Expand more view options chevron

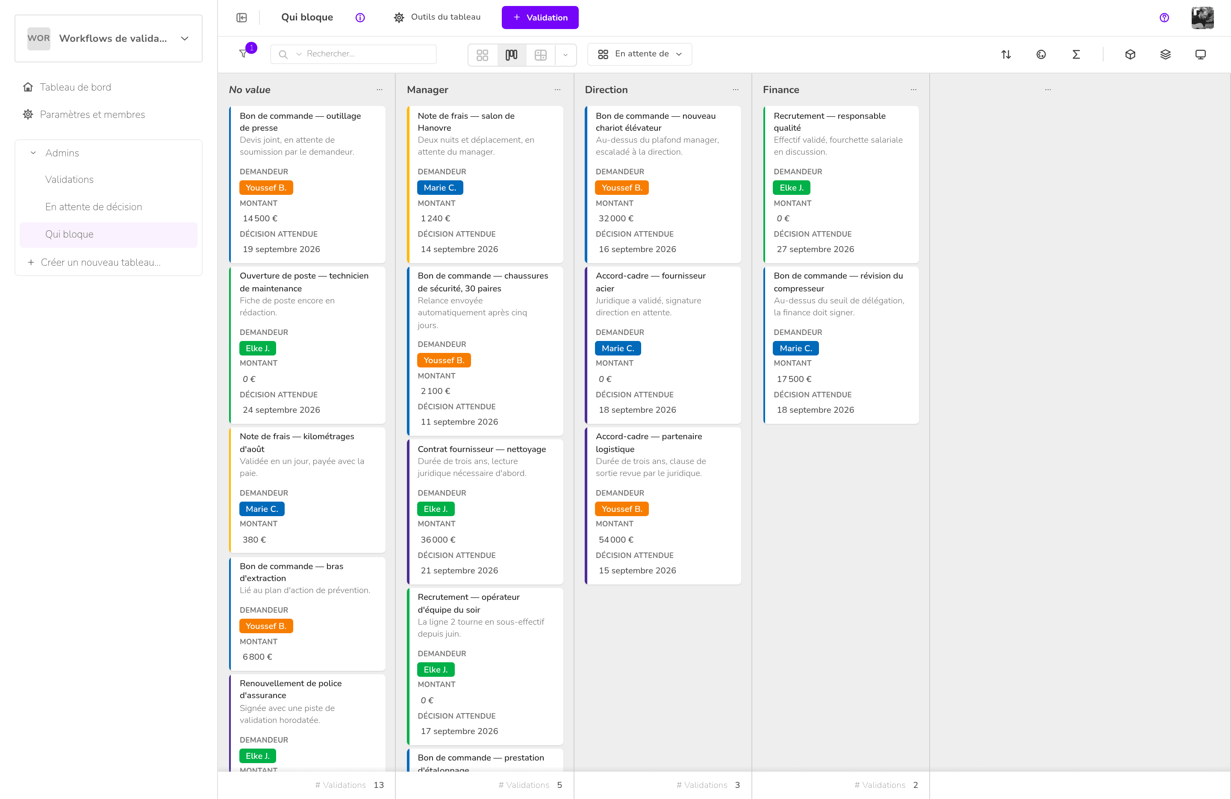pyautogui.click(x=565, y=54)
